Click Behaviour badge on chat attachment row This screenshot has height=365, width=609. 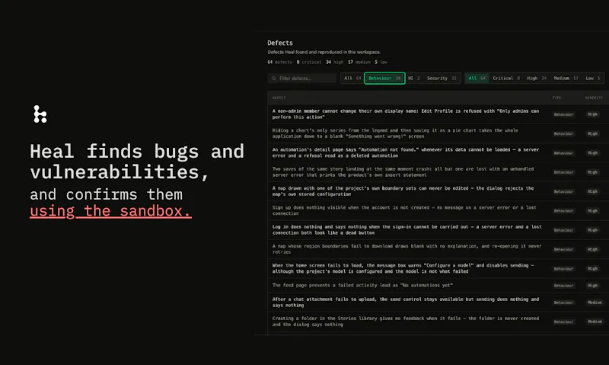563,303
